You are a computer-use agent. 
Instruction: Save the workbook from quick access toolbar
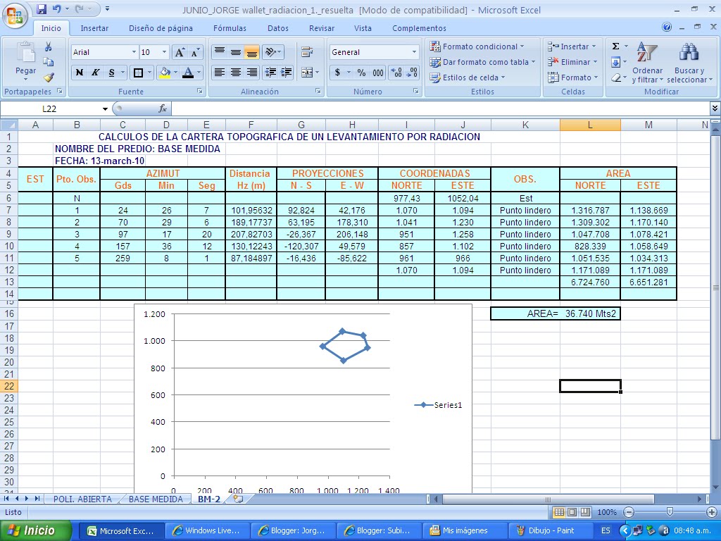pyautogui.click(x=42, y=8)
